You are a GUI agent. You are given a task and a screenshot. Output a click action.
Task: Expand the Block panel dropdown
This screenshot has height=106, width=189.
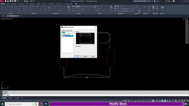coord(100,14)
